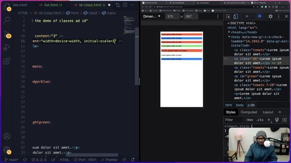Click Live Server Port 5501 status item
291x163 pixels.
85,160
